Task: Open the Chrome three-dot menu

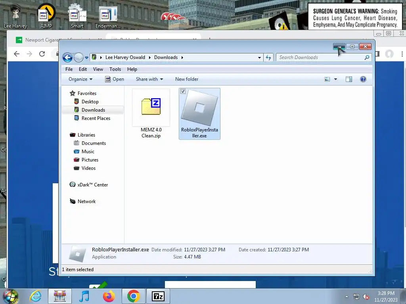Action: tap(402, 54)
